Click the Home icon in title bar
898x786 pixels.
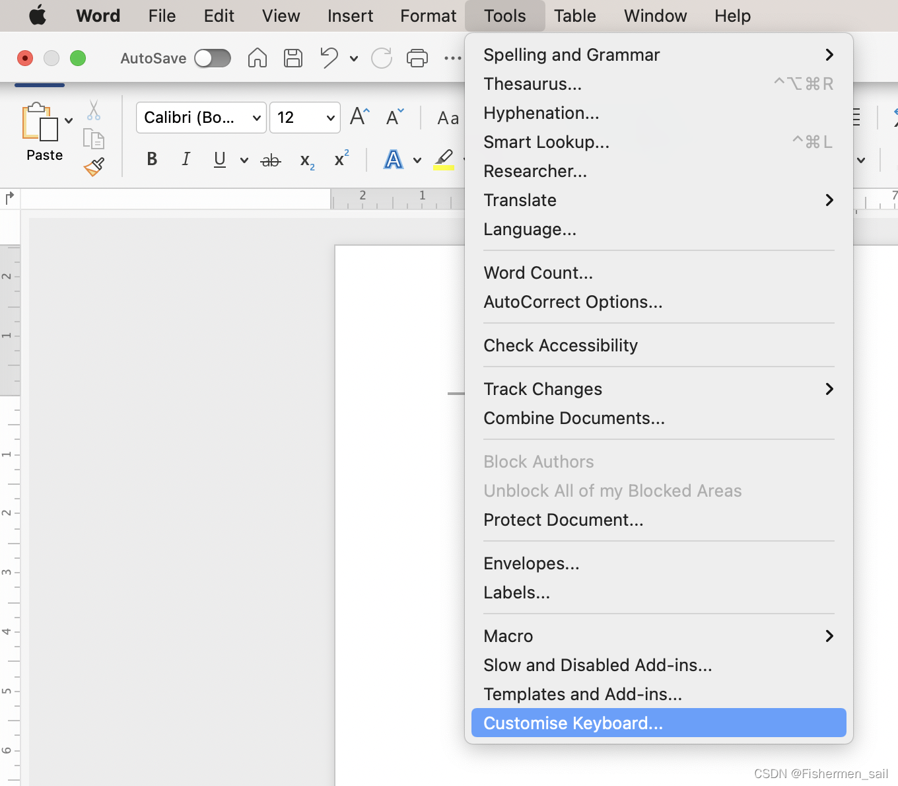258,58
